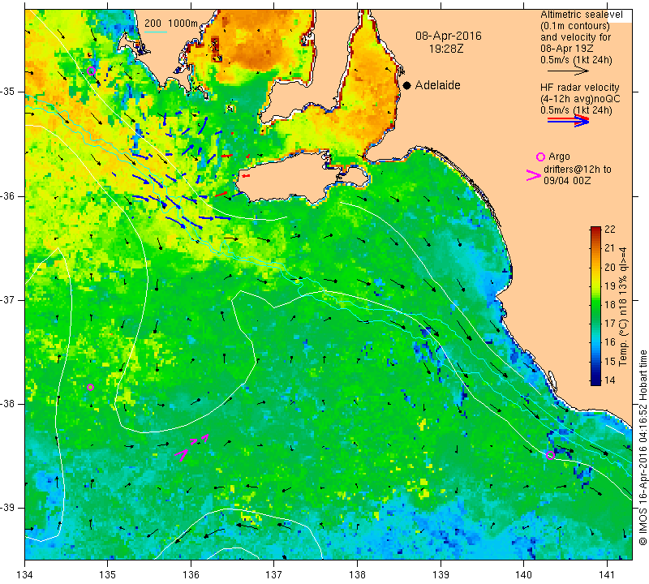This screenshot has height=584, width=649.
Task: Click the drifters@12h legend text
Action: [578, 170]
